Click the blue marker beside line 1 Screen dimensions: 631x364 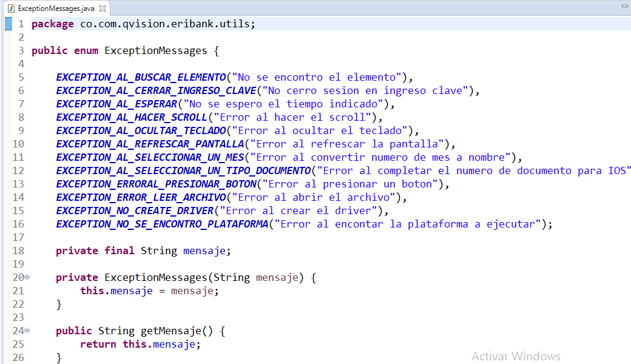click(8, 24)
